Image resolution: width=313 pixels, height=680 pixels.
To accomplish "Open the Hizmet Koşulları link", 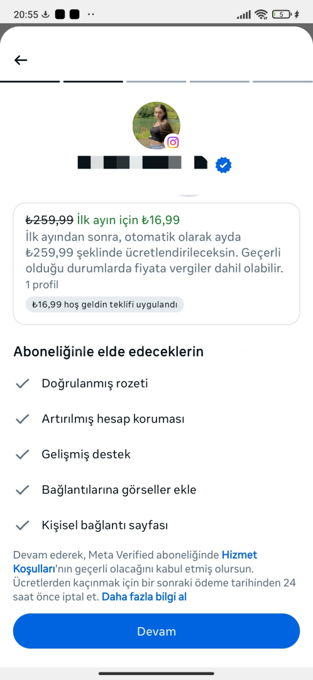I will click(x=135, y=561).
